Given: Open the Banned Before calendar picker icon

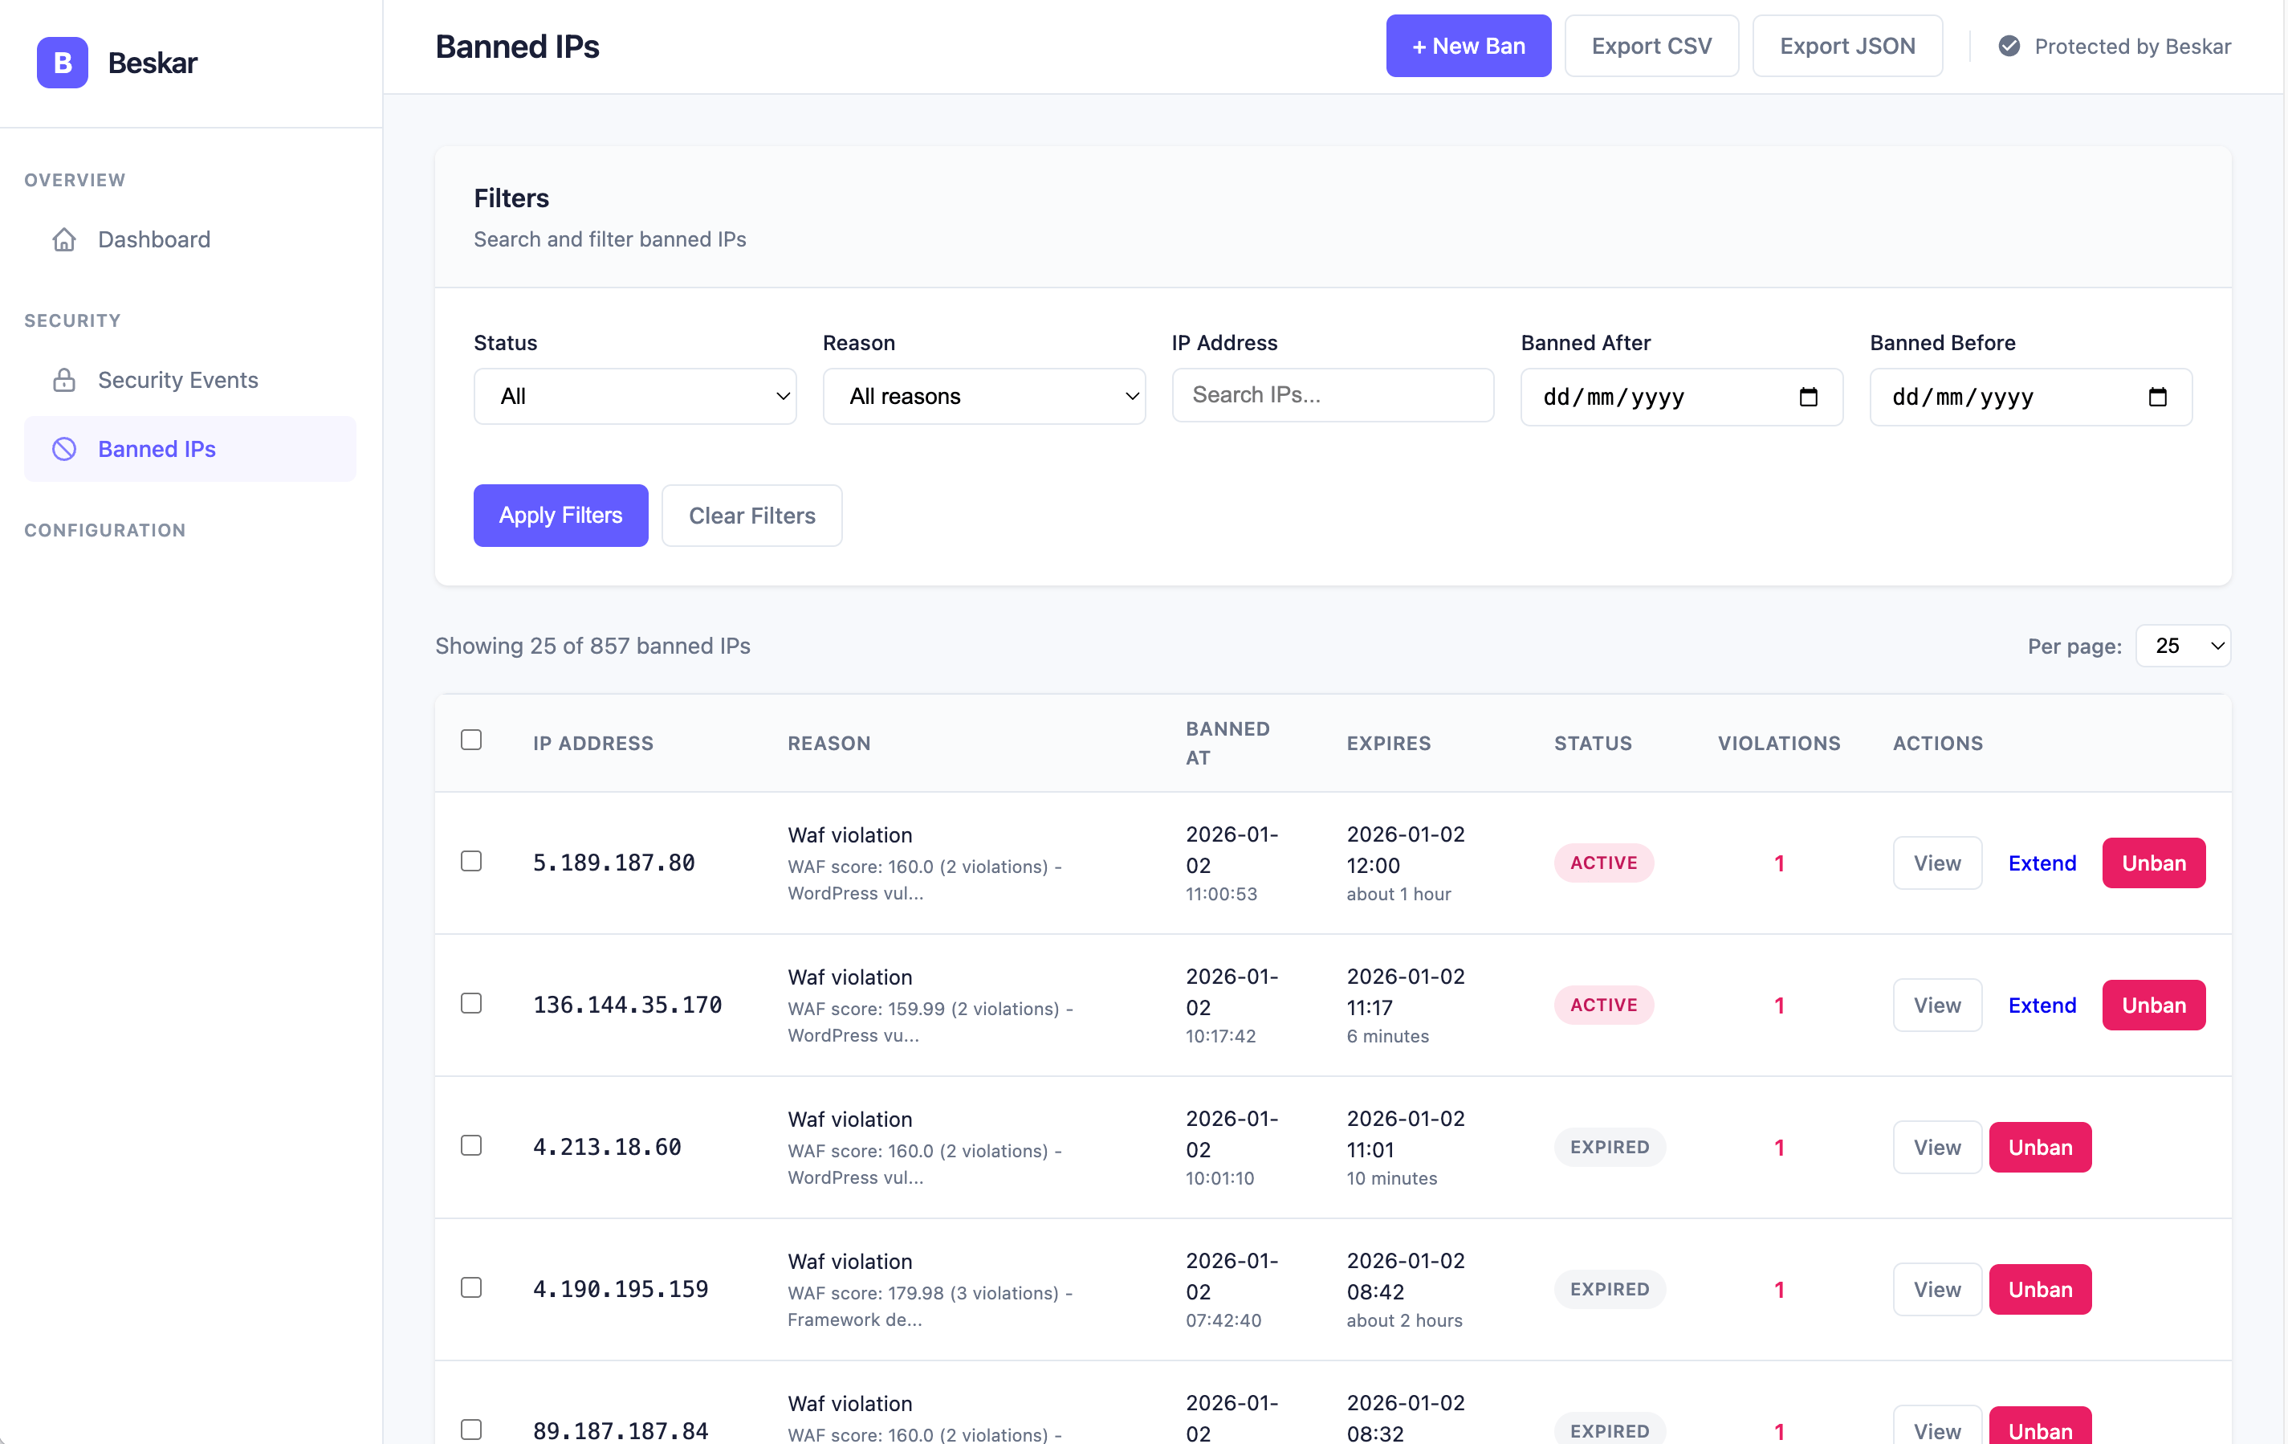Looking at the screenshot, I should [x=2159, y=397].
